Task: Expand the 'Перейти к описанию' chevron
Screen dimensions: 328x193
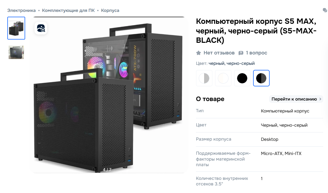Action: tap(320, 99)
